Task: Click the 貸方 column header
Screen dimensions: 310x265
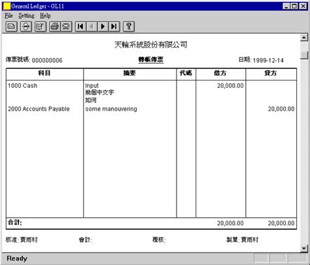Action: pos(271,73)
